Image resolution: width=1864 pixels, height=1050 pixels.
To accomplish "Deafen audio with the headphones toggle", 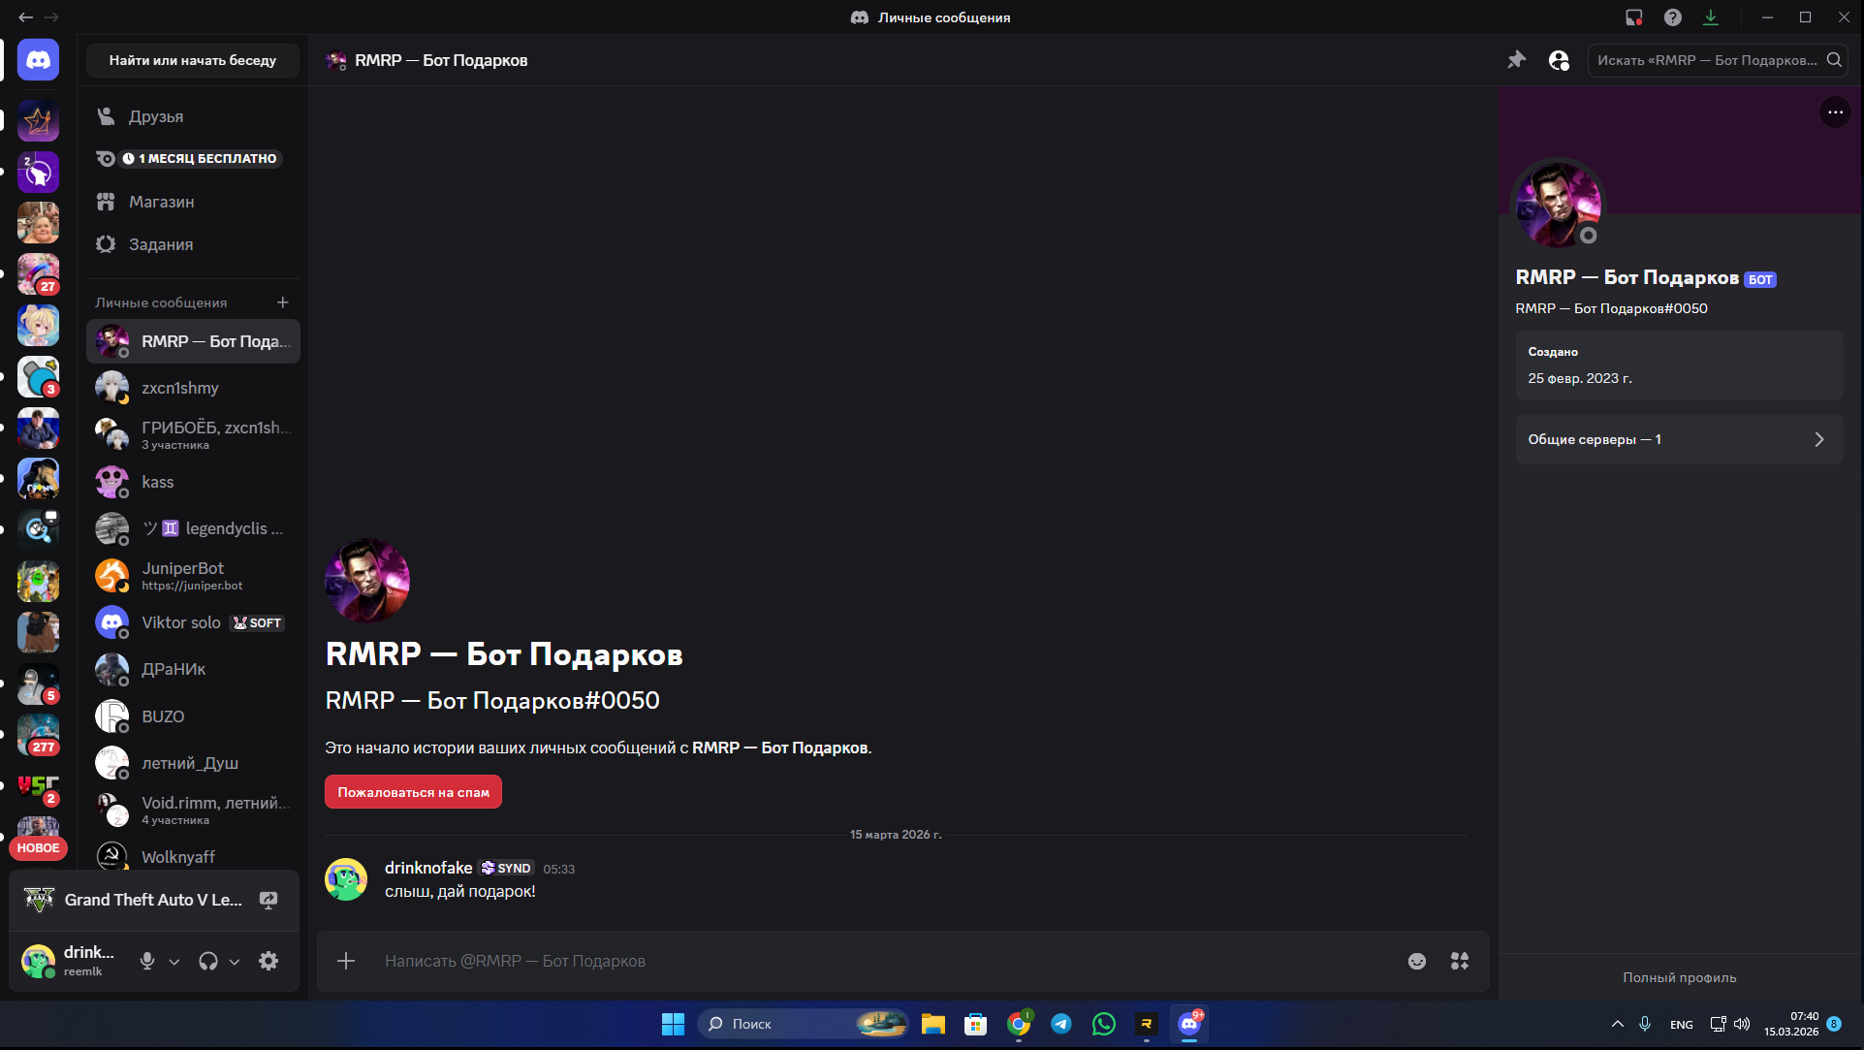I will 206,961.
